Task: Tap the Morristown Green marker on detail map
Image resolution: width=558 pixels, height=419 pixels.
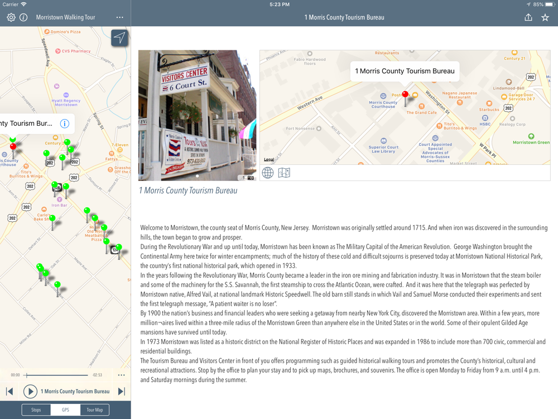Action: (x=531, y=136)
